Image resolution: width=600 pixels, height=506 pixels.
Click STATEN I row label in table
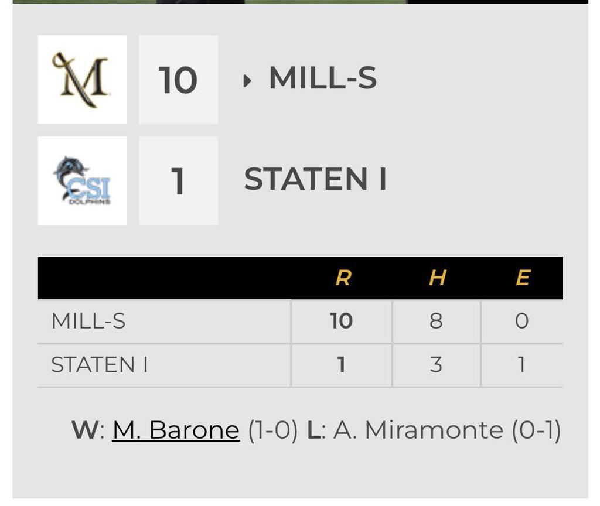100,365
